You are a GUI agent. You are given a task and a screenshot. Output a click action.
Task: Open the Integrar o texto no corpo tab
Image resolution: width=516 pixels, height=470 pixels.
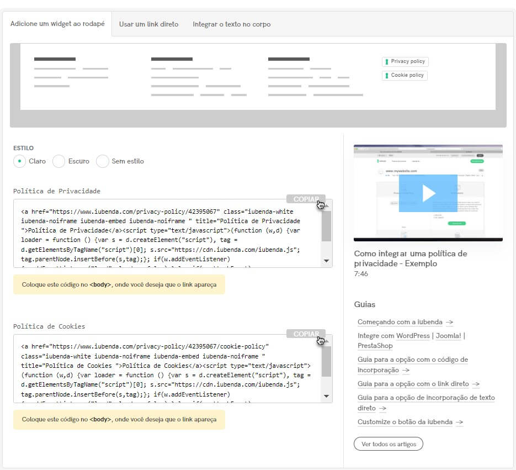(231, 24)
